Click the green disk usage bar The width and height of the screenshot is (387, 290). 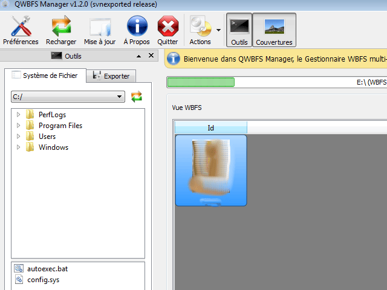pos(201,82)
